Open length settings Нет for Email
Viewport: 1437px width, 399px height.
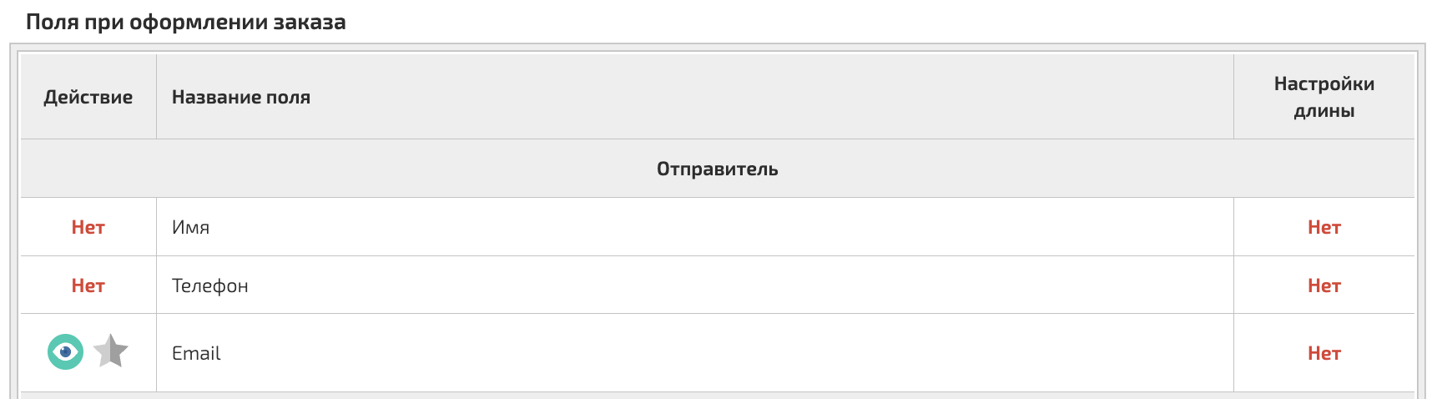pos(1324,353)
